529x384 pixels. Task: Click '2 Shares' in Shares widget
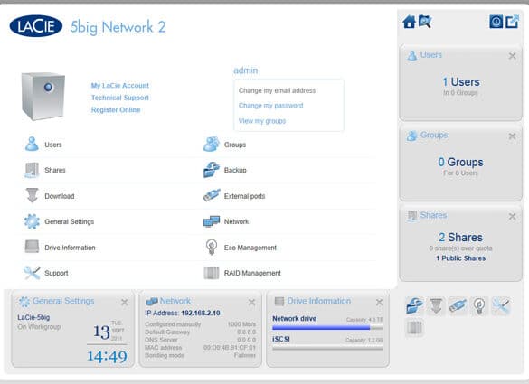coord(460,237)
